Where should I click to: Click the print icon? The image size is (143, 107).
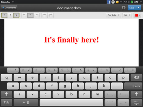[123, 8]
